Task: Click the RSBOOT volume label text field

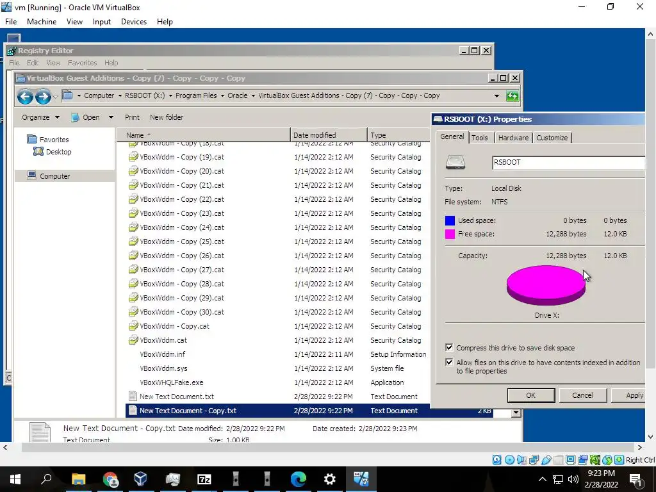Action: [569, 162]
